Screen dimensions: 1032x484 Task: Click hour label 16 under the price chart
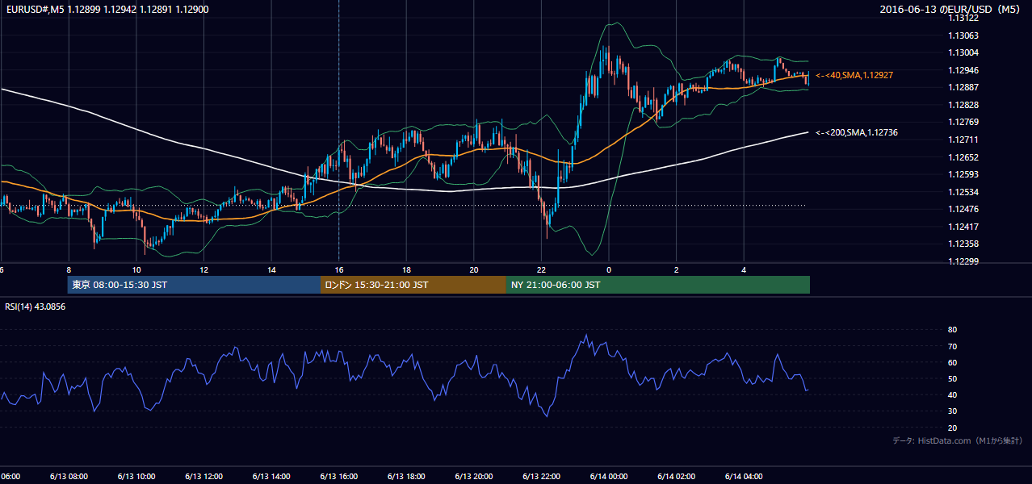pos(339,270)
